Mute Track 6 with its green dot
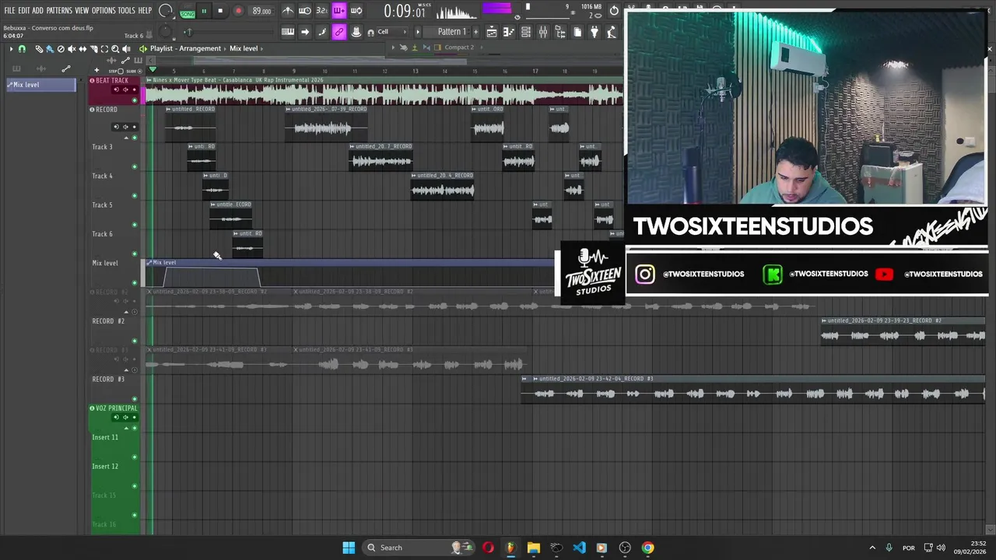 (x=134, y=254)
